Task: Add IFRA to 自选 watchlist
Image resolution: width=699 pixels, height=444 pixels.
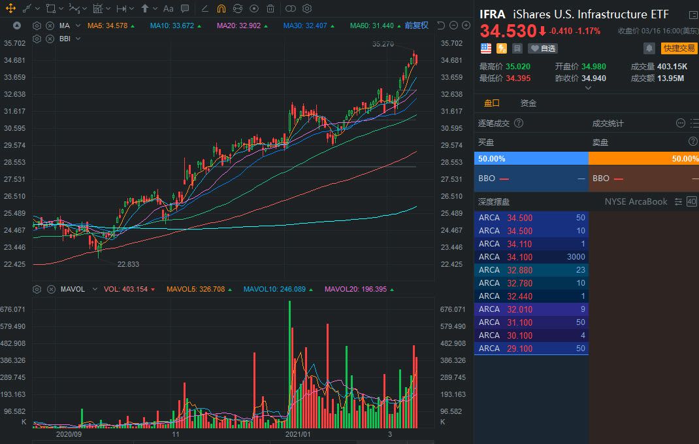Action: [x=543, y=48]
